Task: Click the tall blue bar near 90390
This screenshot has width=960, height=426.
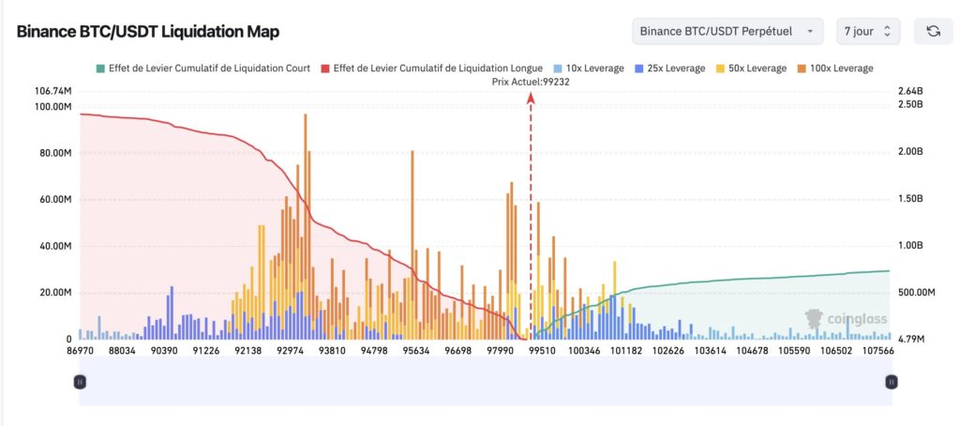Action: 172,310
